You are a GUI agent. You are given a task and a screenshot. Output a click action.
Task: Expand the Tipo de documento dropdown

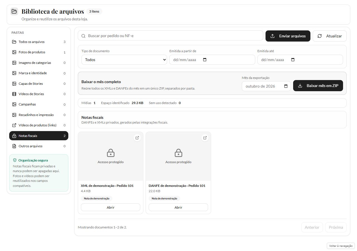click(124, 60)
